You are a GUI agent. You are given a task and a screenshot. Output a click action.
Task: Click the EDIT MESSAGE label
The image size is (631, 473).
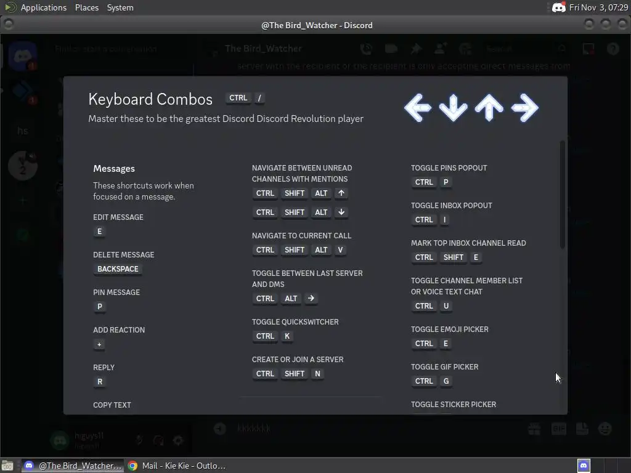click(118, 217)
